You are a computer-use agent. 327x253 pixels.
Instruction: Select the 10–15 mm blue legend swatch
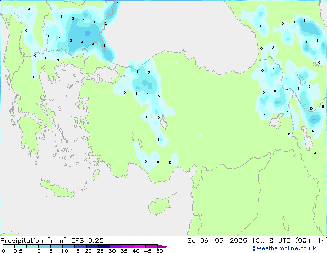tap(69, 246)
